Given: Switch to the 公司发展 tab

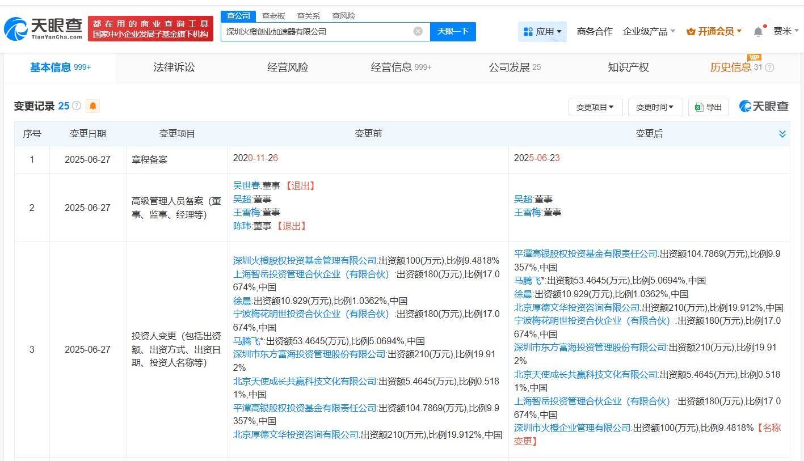Looking at the screenshot, I should 515,67.
